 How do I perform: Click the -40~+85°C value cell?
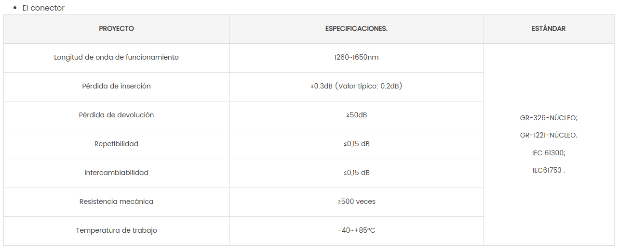(x=357, y=231)
